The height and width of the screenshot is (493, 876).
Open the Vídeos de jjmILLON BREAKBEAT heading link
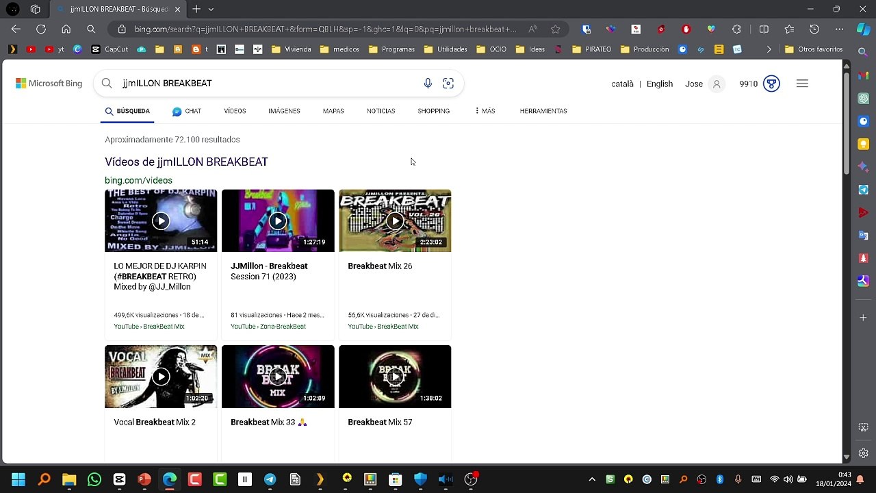(186, 162)
